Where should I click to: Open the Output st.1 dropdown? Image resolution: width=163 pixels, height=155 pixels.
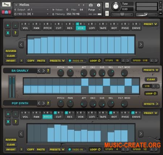coord(32,10)
